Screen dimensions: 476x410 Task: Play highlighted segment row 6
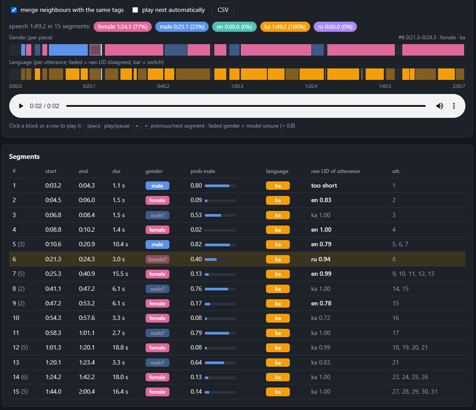237,259
